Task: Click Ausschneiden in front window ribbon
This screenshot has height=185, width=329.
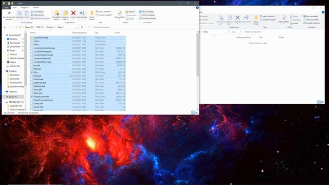Action: 38,12
